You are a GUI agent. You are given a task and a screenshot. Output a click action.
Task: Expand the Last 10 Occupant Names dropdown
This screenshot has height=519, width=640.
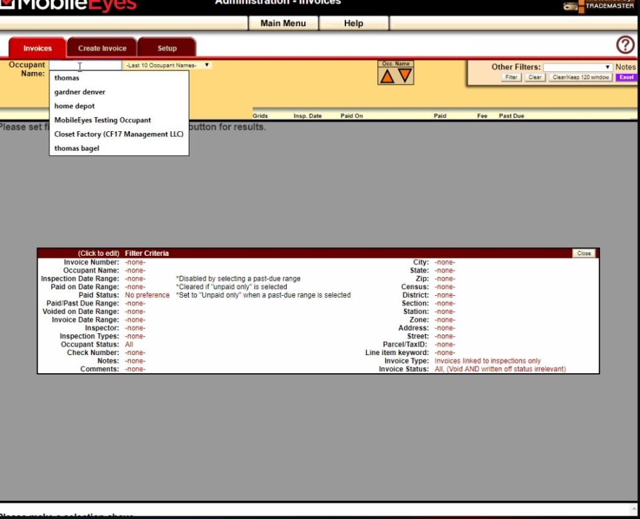167,65
